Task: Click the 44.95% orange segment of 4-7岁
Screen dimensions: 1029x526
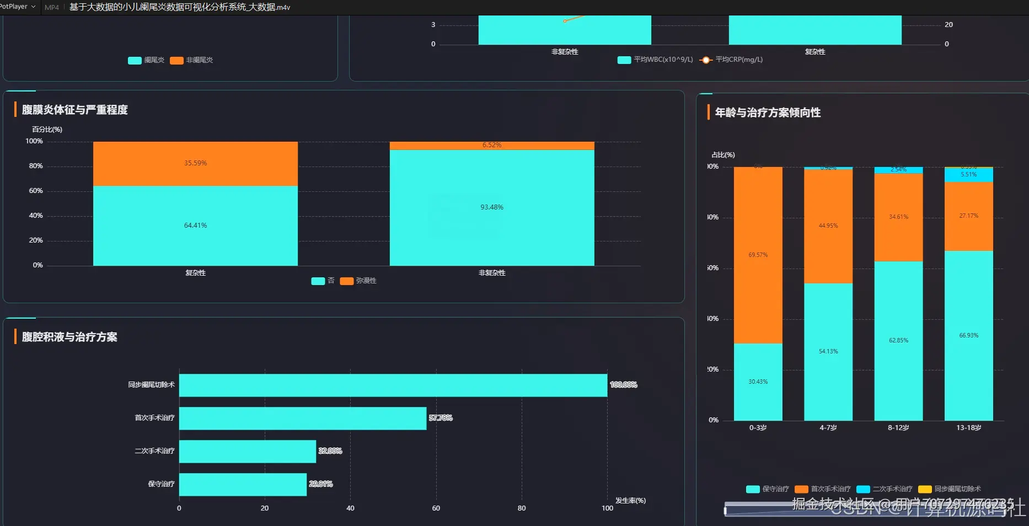Action: [828, 226]
